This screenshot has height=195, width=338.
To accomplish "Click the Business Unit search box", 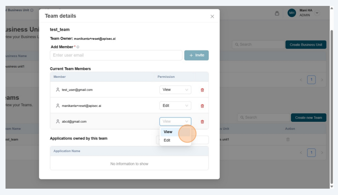I will (258, 44).
